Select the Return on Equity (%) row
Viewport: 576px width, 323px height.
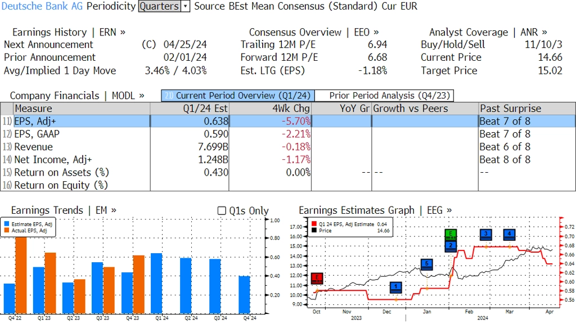[x=288, y=185]
